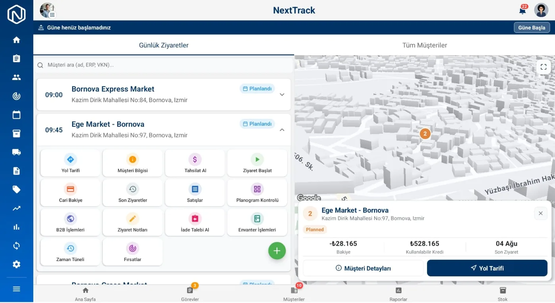Screen dimensions: 555x303
Task: Open the trend line icon in the sidebar
Action: click(x=16, y=208)
